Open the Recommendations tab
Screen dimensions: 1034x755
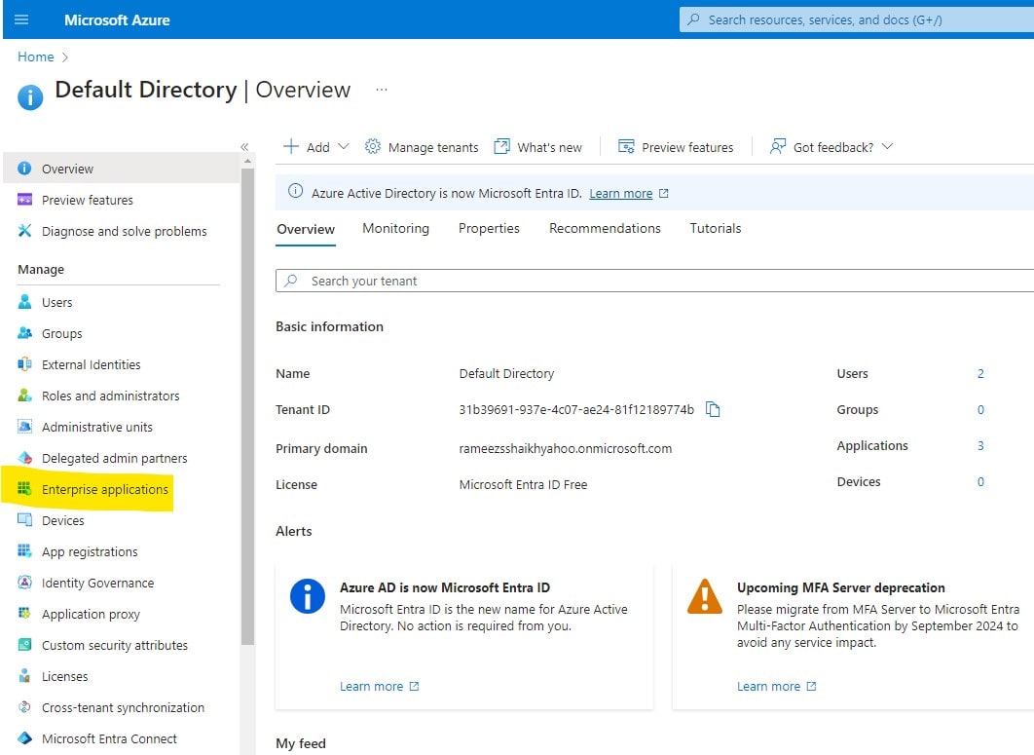(605, 228)
